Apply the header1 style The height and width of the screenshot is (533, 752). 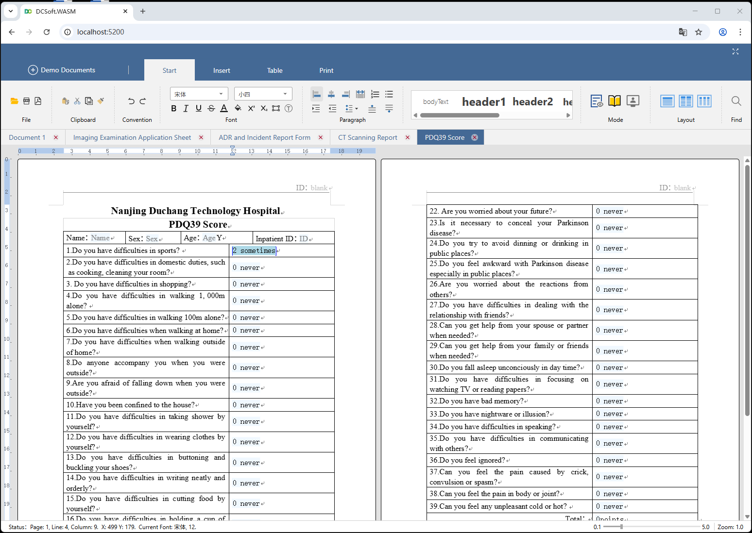point(483,102)
